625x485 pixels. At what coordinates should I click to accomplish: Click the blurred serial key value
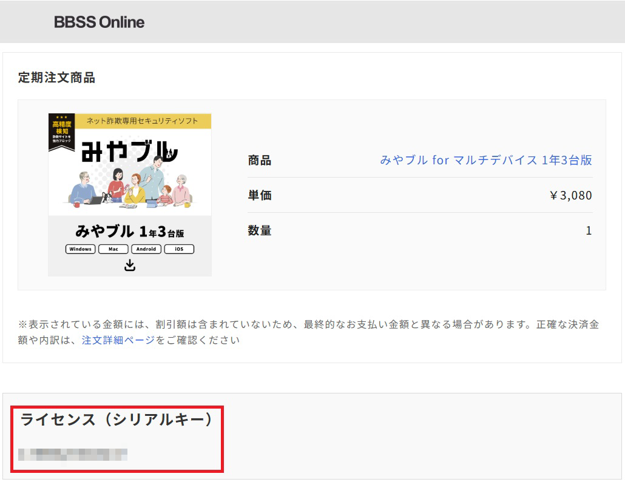73,454
